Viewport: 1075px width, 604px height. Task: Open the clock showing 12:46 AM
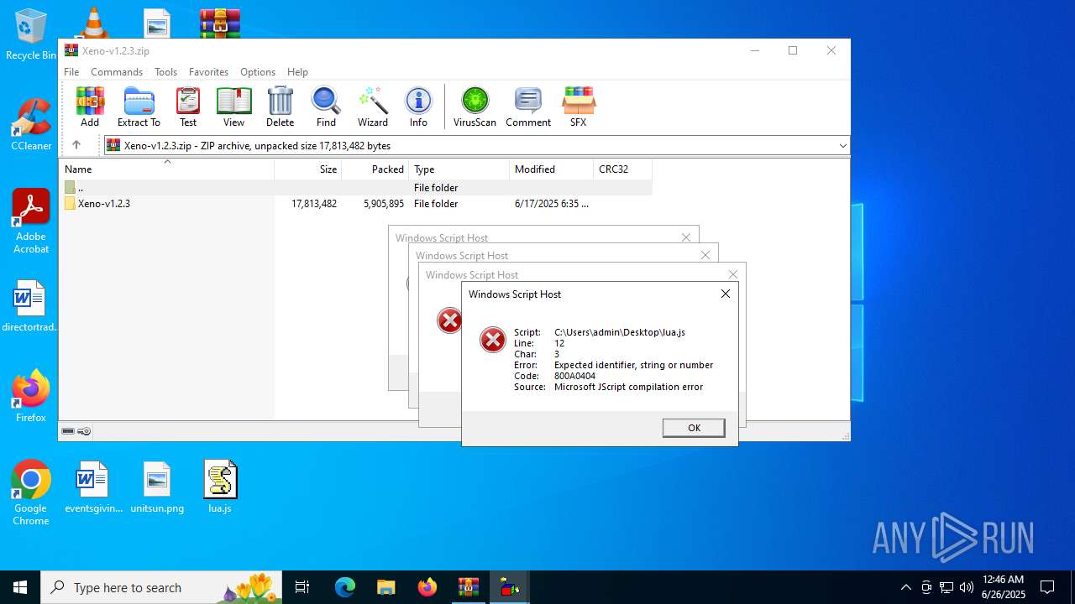[x=1003, y=587]
